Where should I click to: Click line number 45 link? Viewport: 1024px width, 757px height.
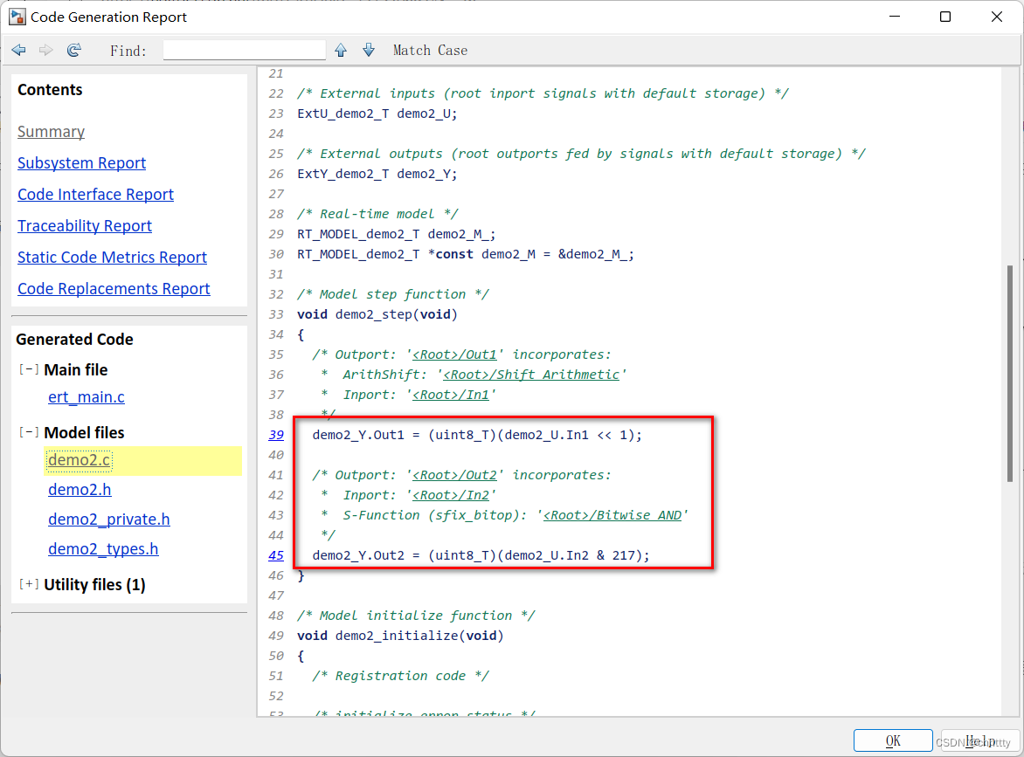click(276, 555)
